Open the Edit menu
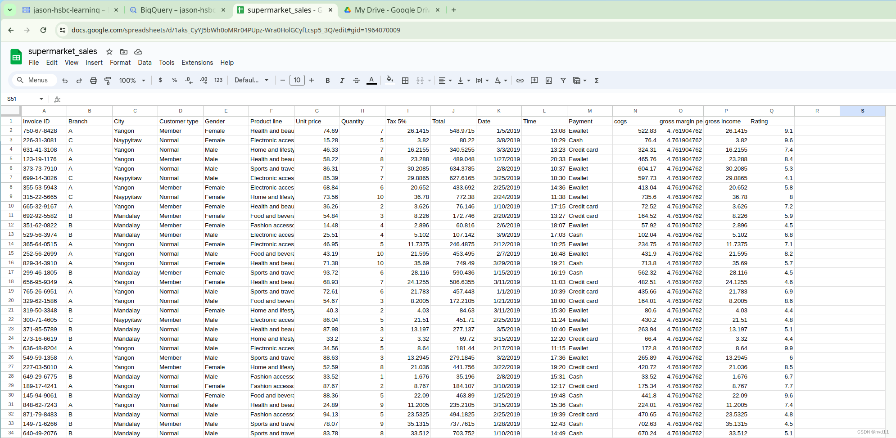Image resolution: width=896 pixels, height=438 pixels. tap(52, 63)
